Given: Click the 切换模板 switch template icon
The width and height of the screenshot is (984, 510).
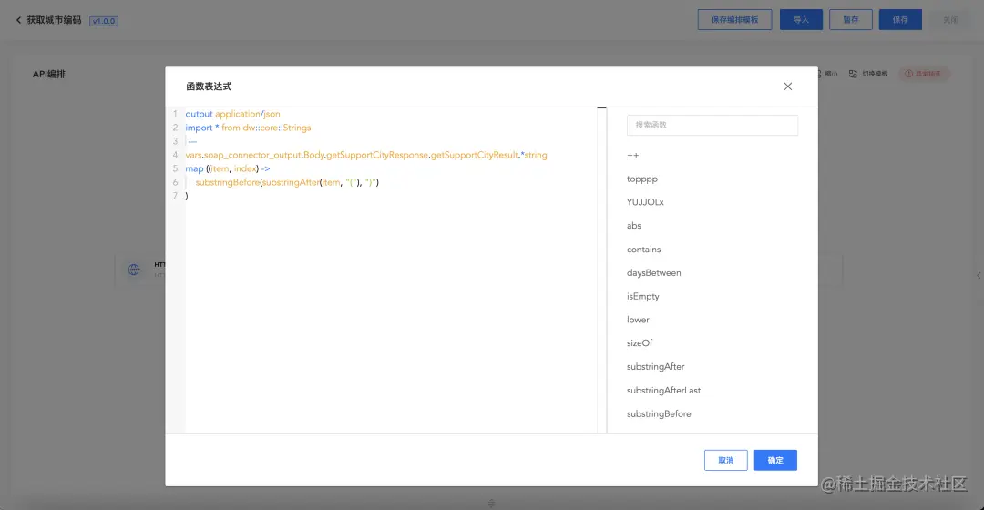Looking at the screenshot, I should pyautogui.click(x=853, y=74).
